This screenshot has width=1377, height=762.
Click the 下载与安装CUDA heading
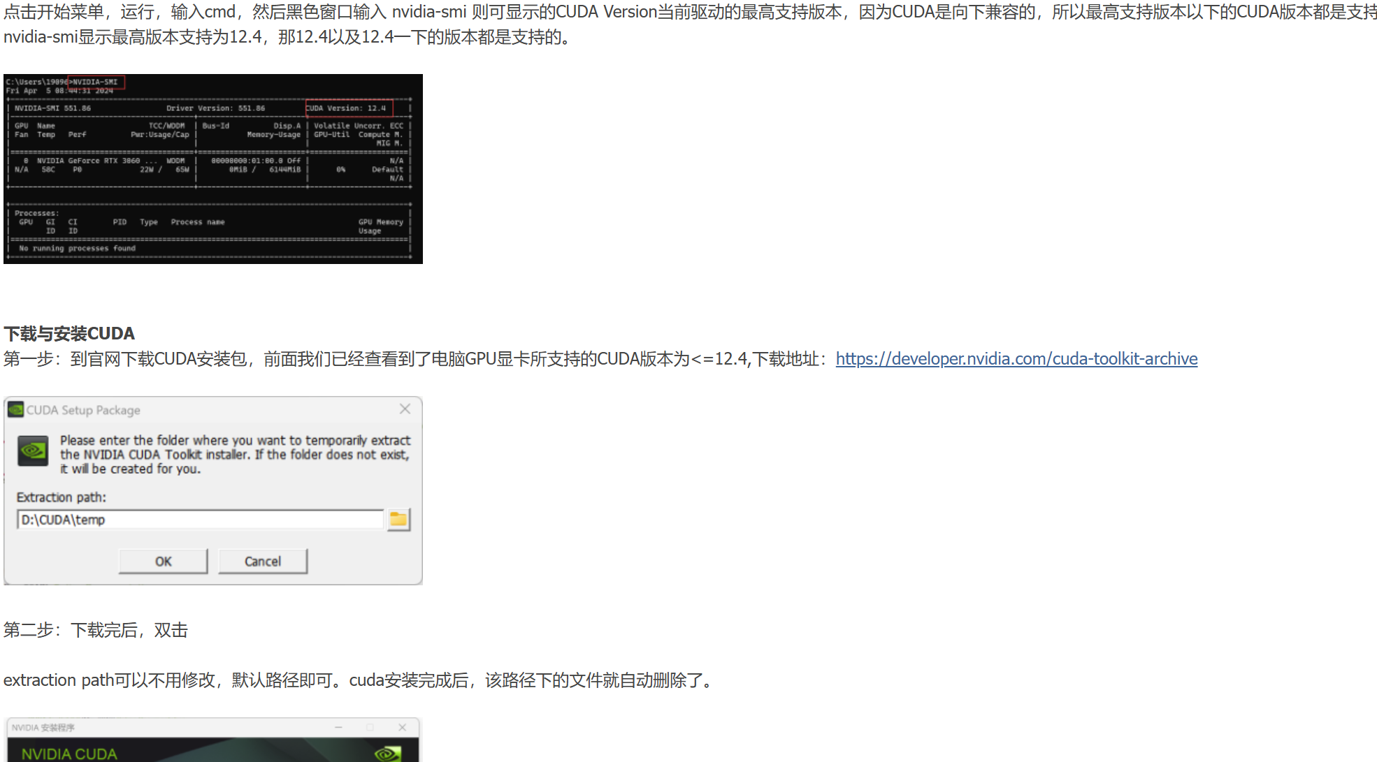pyautogui.click(x=69, y=333)
